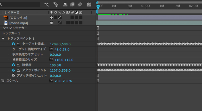Enable the Motion Blur toolbar icon
Viewport: 202px width, 111px height.
click(80, 5)
